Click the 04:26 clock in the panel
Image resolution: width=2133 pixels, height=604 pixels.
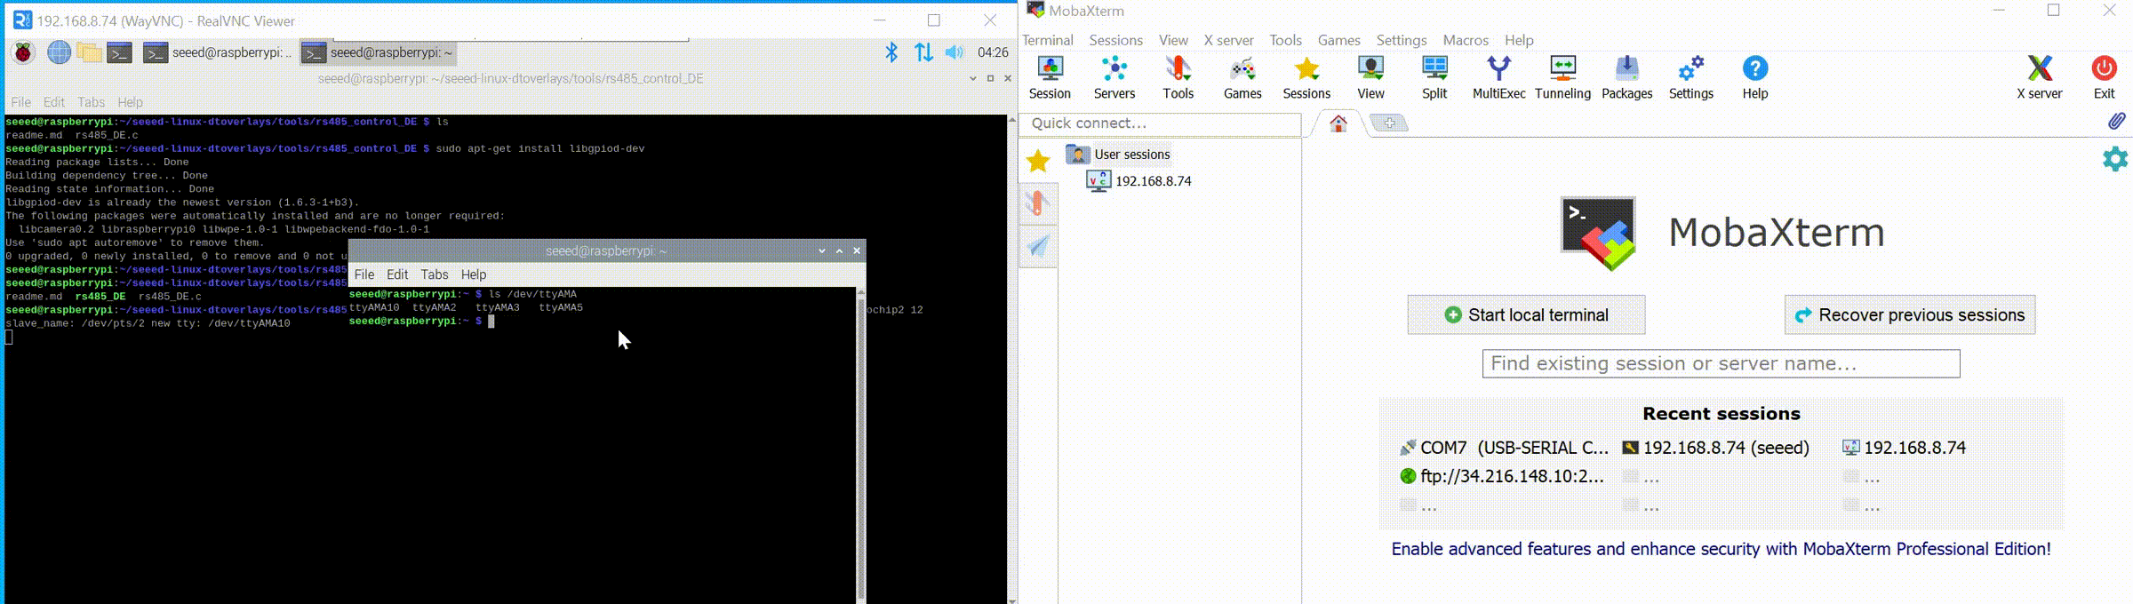click(x=993, y=52)
